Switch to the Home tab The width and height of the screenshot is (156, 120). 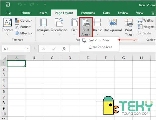pos(26,13)
